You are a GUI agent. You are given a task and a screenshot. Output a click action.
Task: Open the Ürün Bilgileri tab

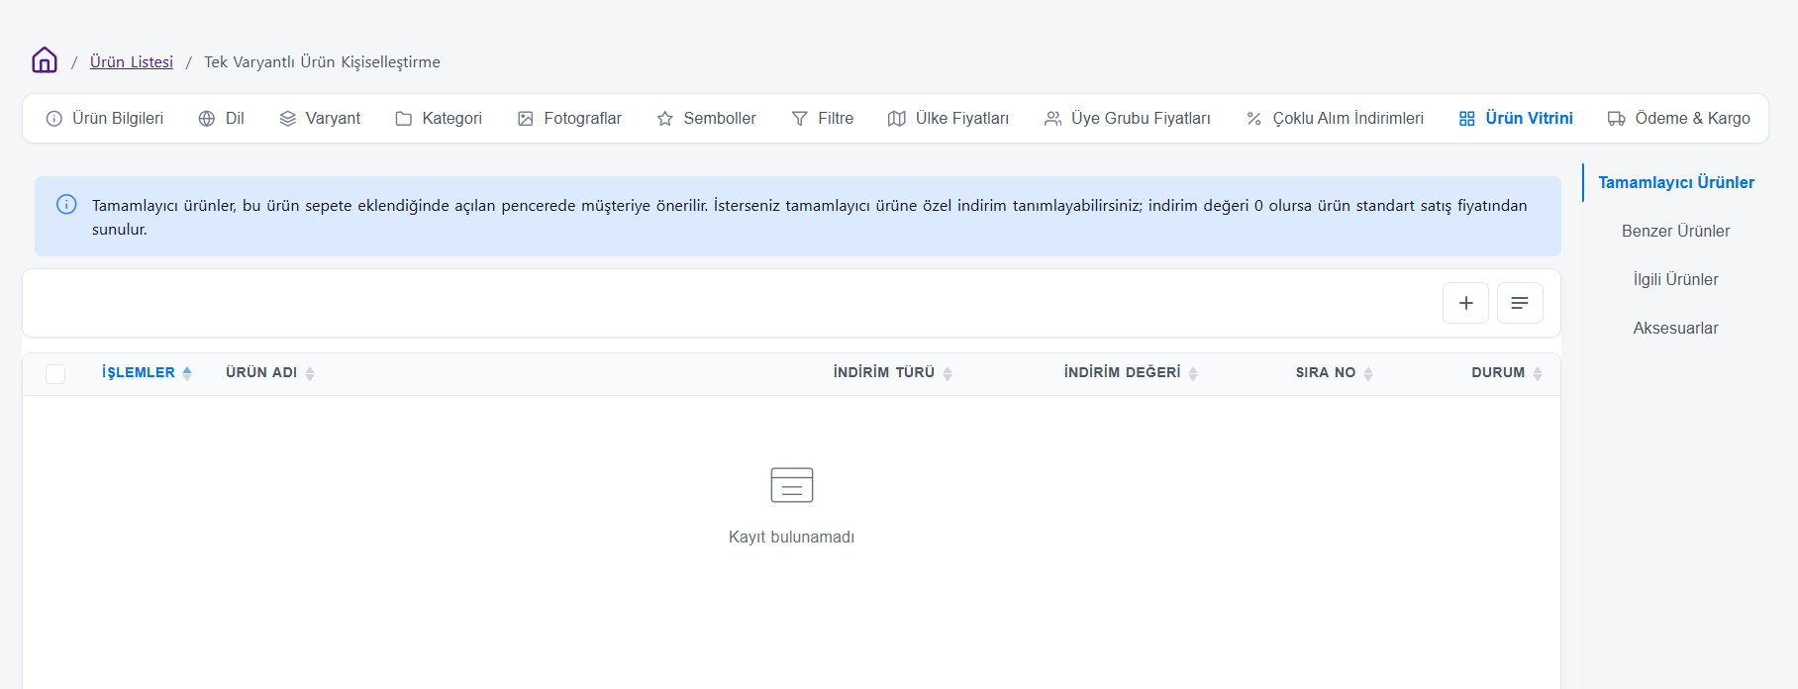[105, 119]
